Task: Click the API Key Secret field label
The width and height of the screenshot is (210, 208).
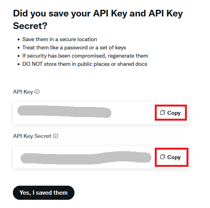Action: [32, 136]
